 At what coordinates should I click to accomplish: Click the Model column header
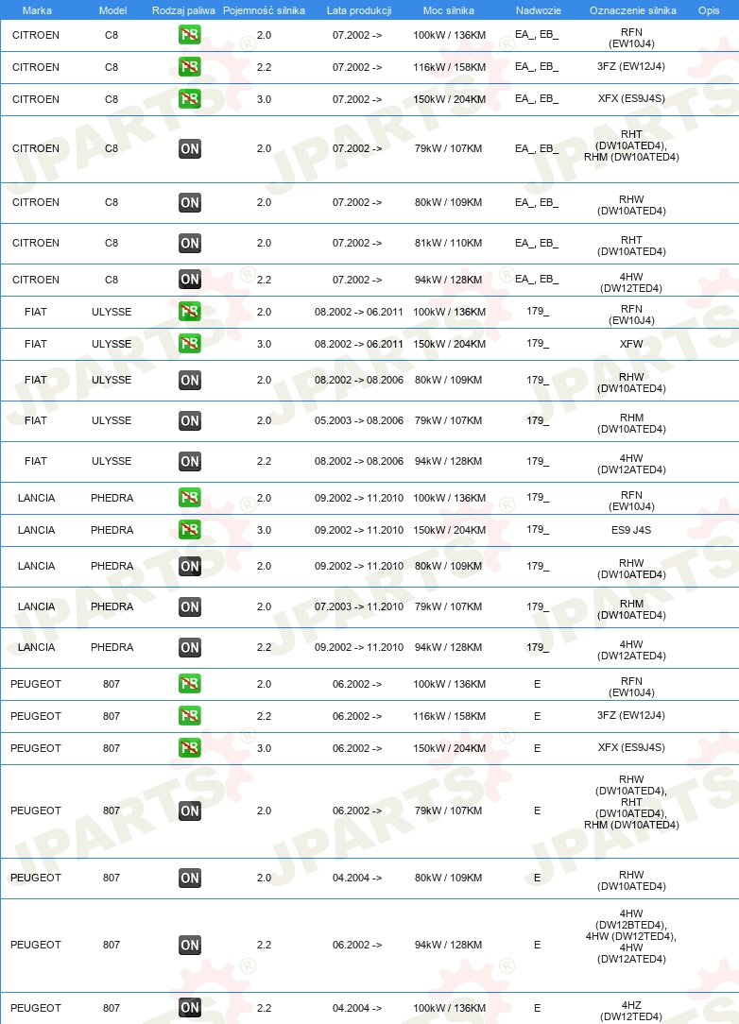coord(112,10)
